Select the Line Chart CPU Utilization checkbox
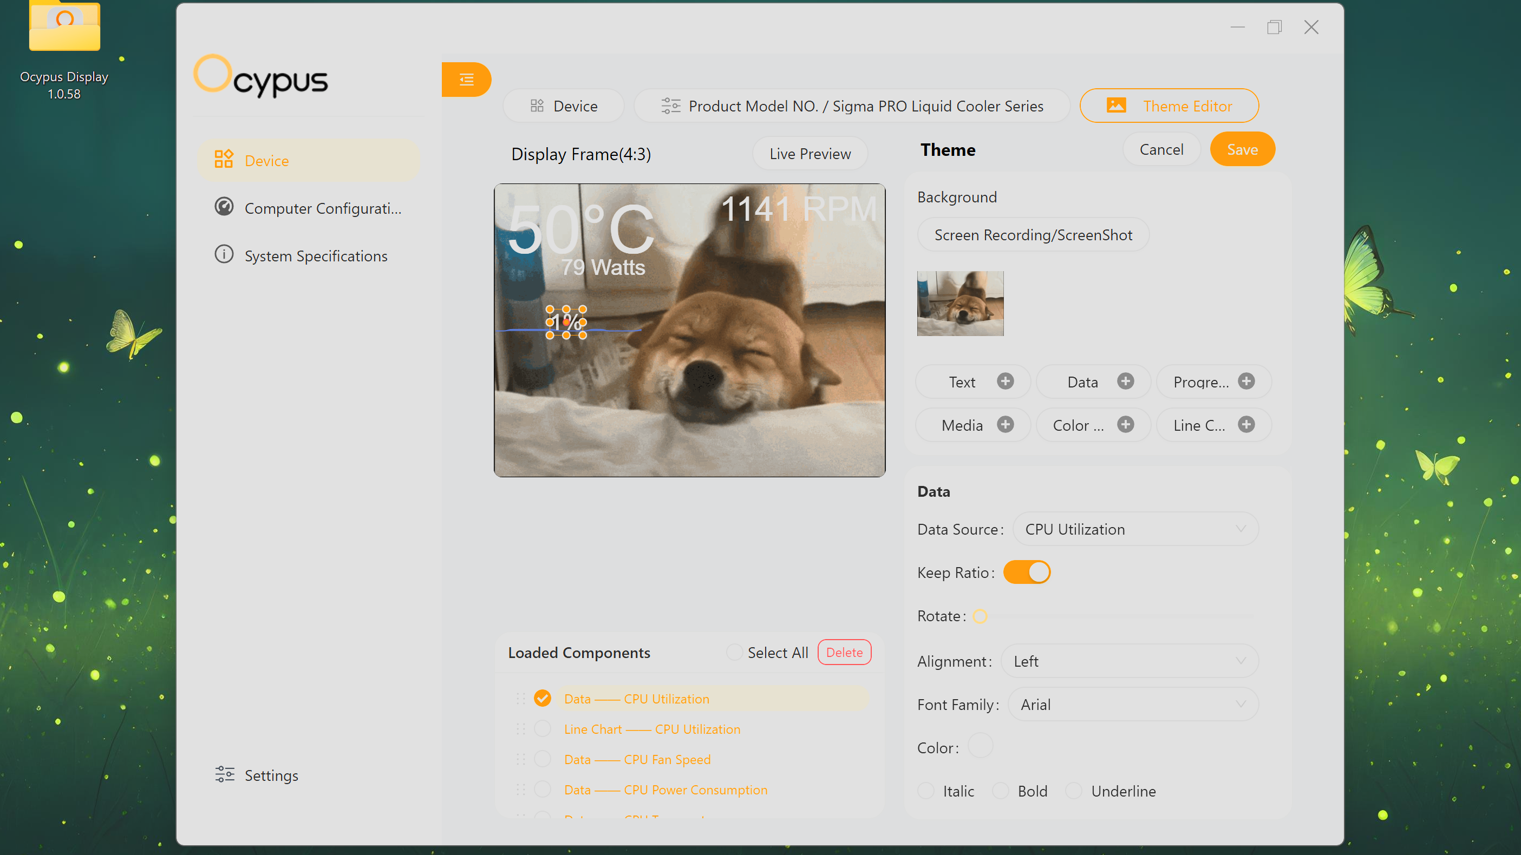Screen dimensions: 1521x855 pos(542,729)
